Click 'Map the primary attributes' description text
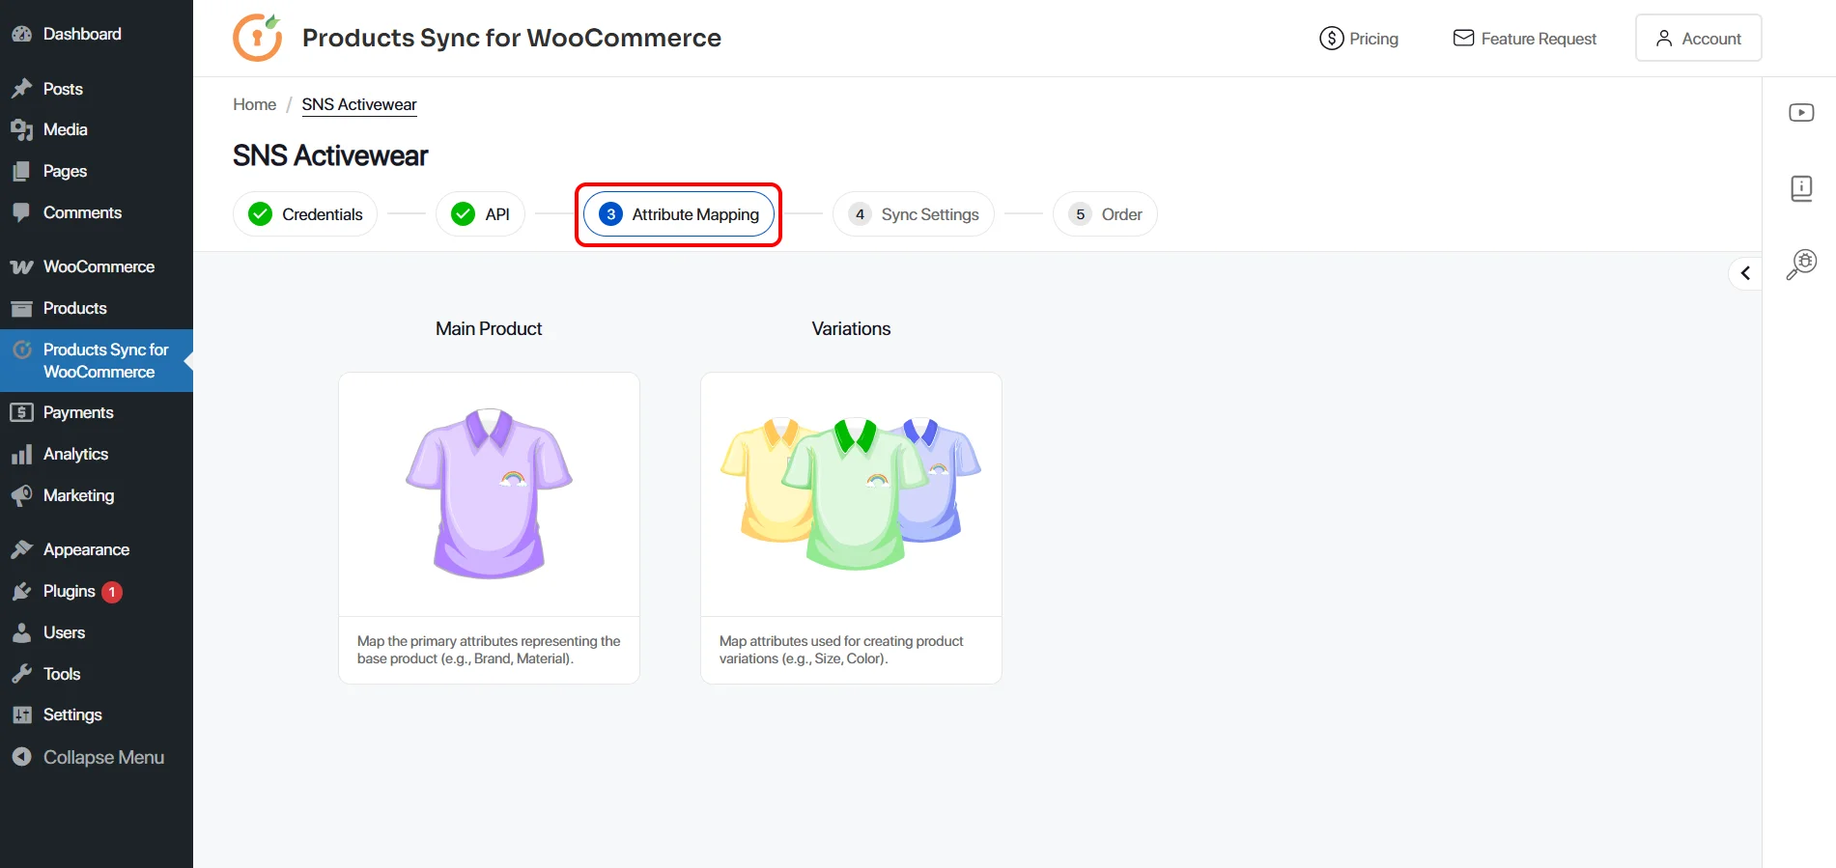Viewport: 1836px width, 868px height. pyautogui.click(x=489, y=650)
